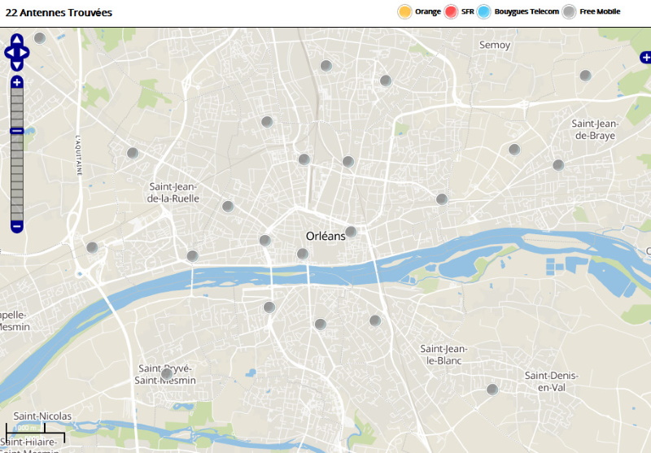
Task: Expand the layer switcher plus button
Action: coord(645,57)
